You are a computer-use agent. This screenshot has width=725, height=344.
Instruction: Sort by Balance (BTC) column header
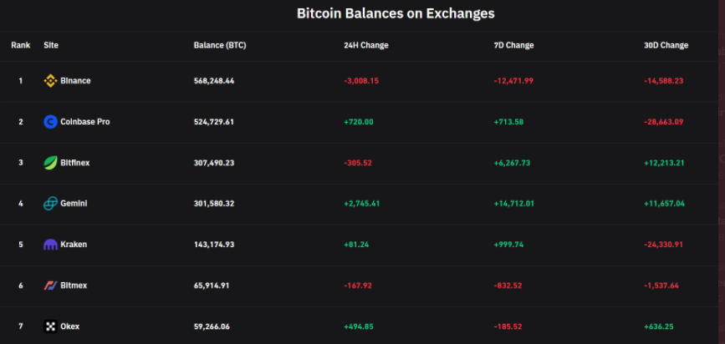pyautogui.click(x=220, y=45)
